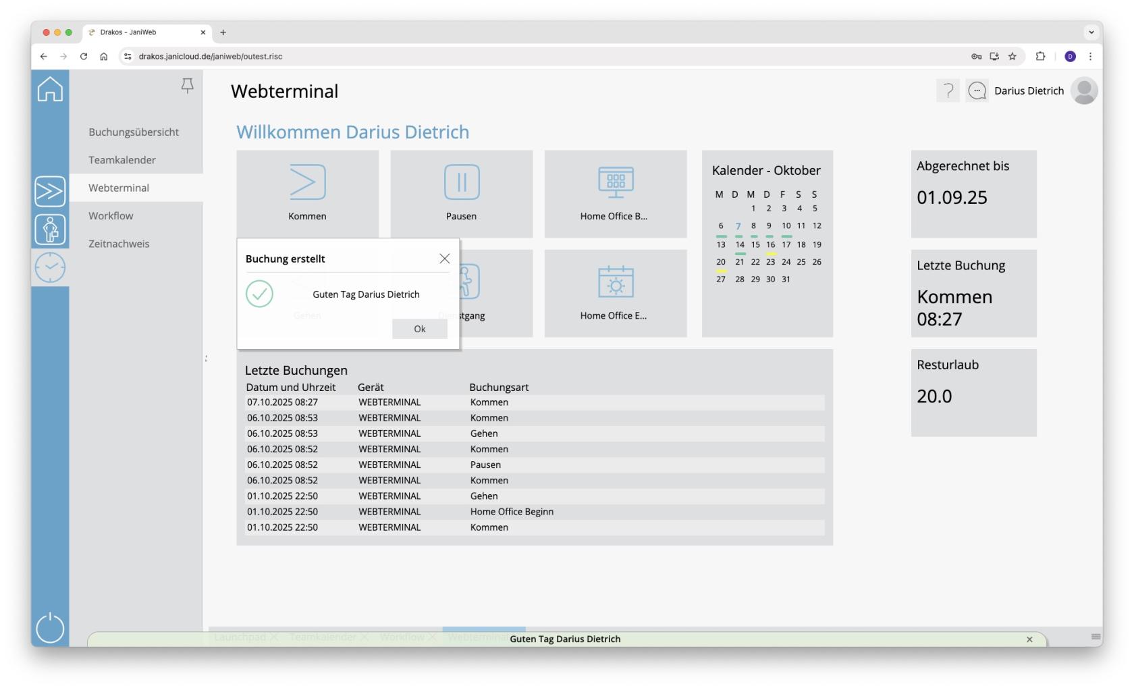This screenshot has width=1134, height=688.
Task: Open Teamkalender menu entry
Action: click(122, 160)
